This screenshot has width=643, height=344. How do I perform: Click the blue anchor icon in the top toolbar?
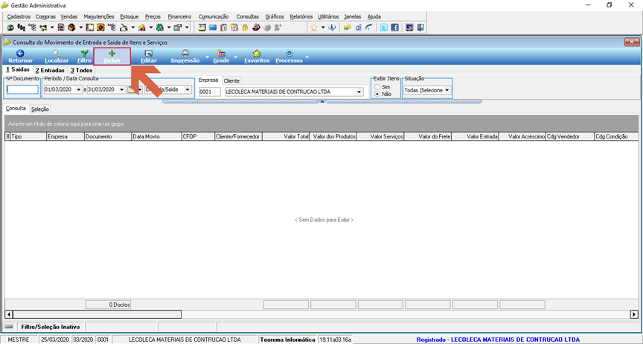pos(332,28)
